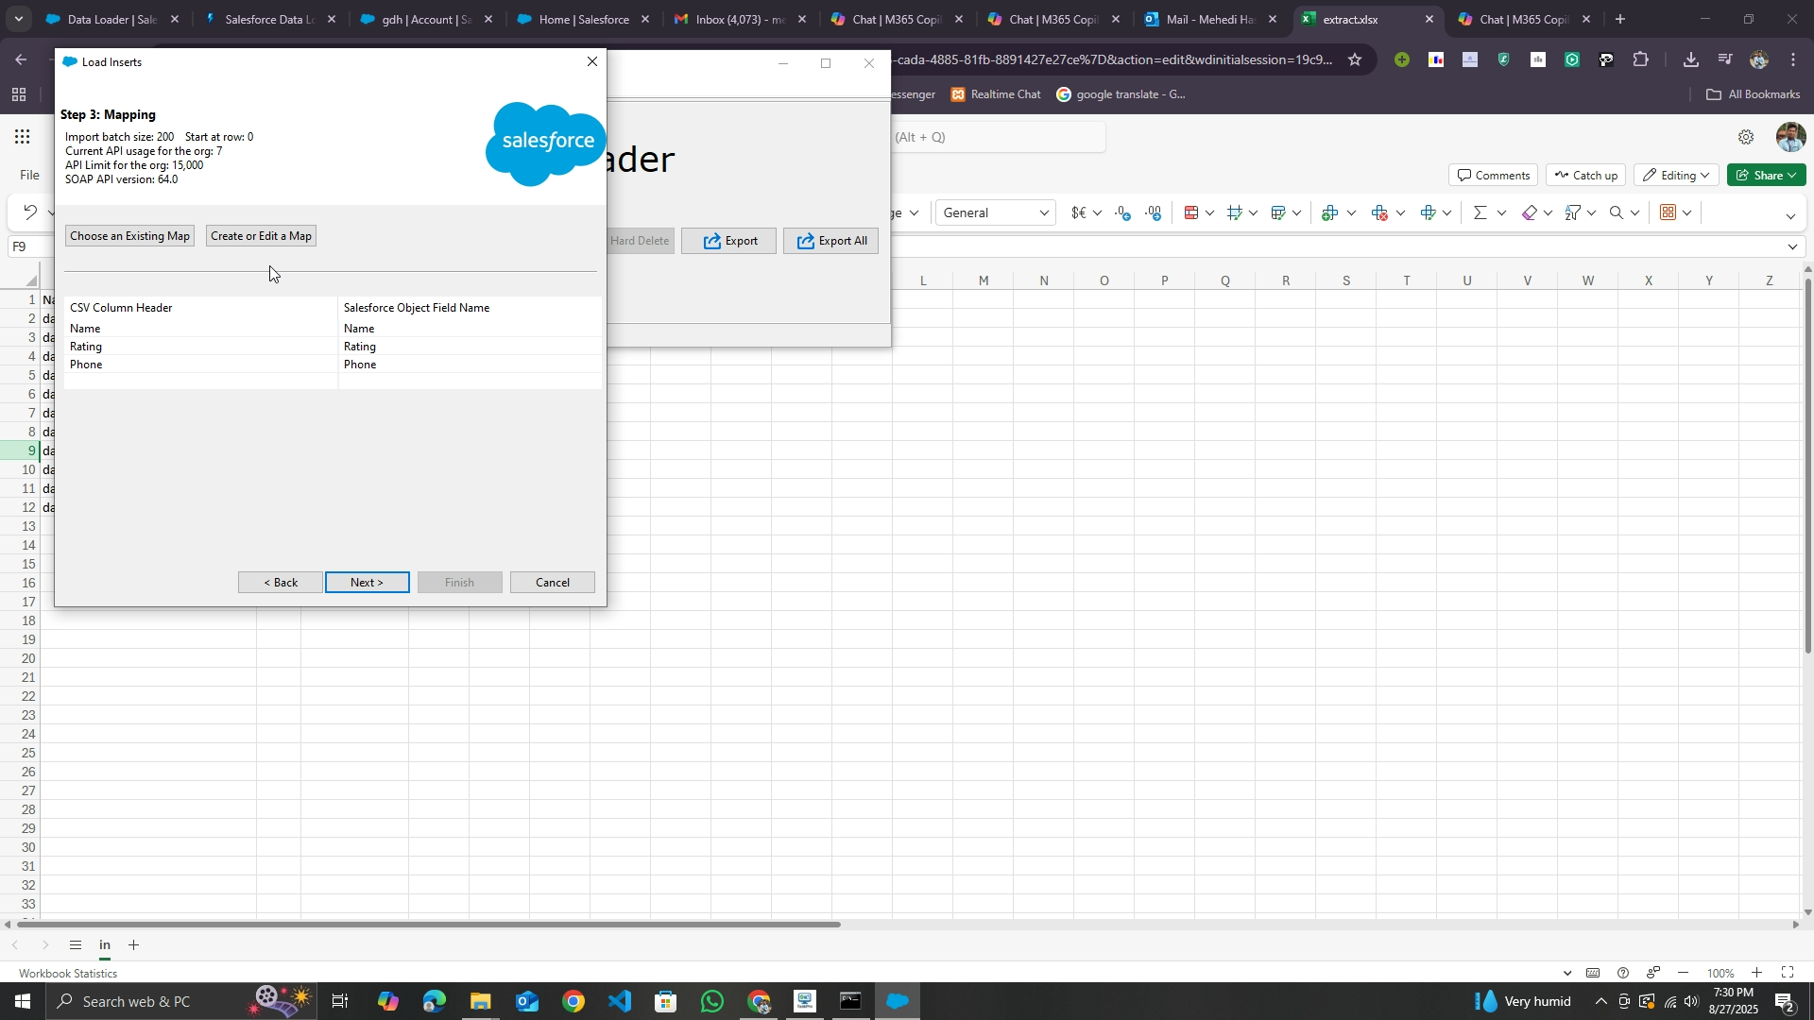The image size is (1814, 1020).
Task: Expand the formula bar chevron
Action: click(1793, 247)
